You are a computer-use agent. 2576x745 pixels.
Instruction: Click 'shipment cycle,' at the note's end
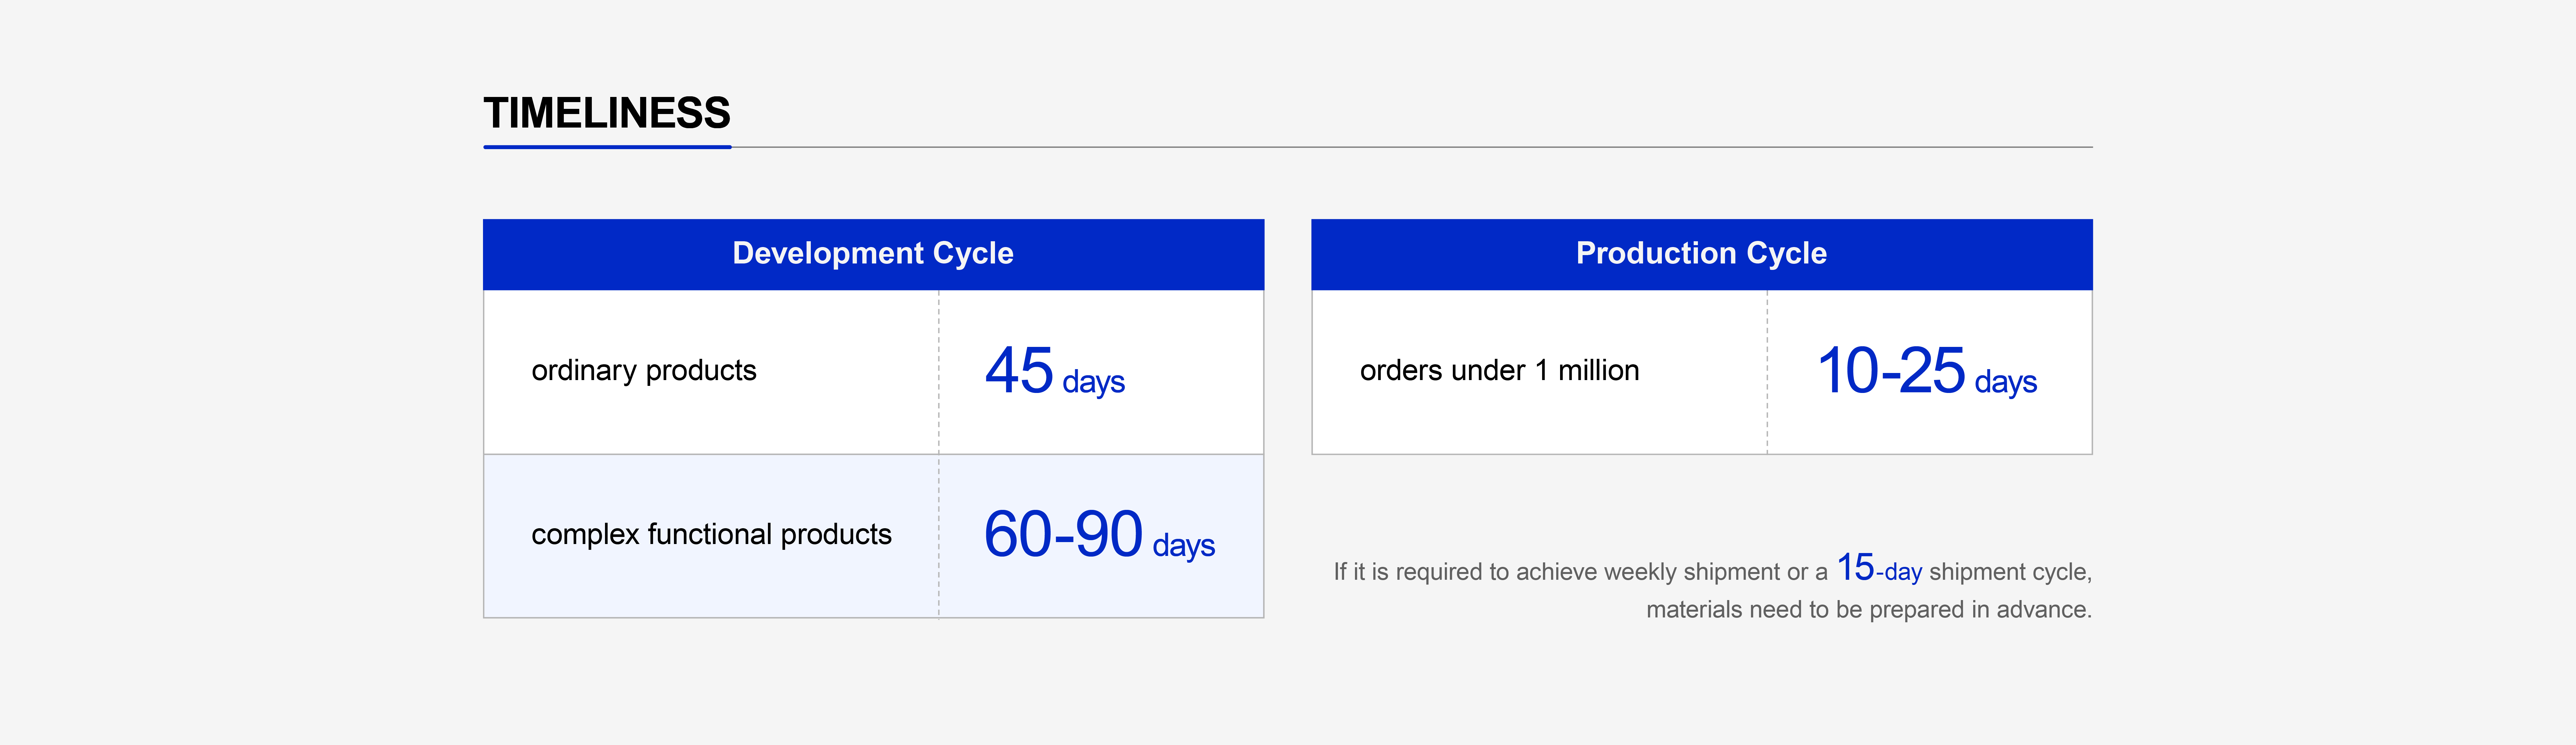tap(2010, 572)
